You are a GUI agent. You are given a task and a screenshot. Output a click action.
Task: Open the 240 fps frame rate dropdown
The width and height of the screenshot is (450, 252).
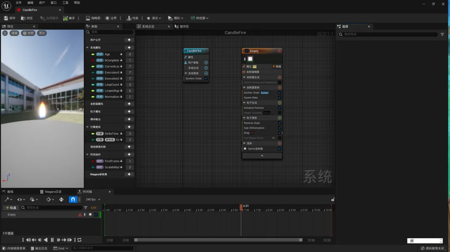92,200
